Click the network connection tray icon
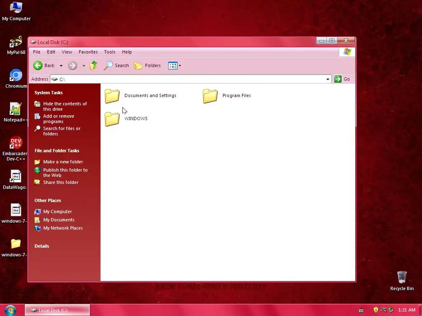This screenshot has width=422, height=316. [x=383, y=310]
